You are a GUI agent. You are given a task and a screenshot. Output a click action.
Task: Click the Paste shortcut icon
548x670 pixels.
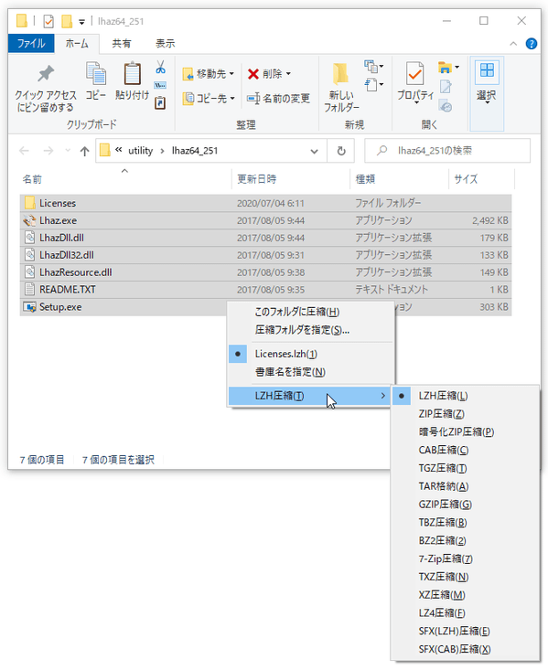[x=160, y=102]
